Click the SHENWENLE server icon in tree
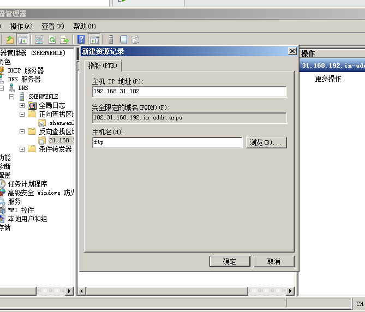Viewport: 365px width, 312px height. [22, 97]
